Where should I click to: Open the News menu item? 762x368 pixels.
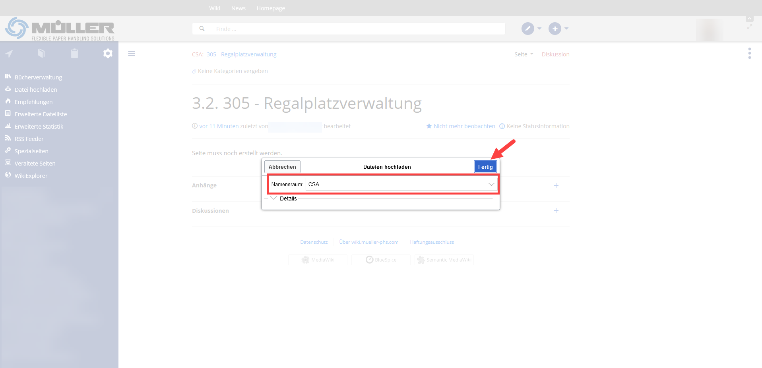[238, 8]
